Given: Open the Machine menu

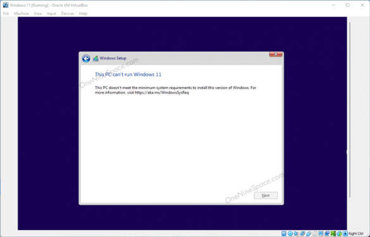Looking at the screenshot, I should coord(22,14).
